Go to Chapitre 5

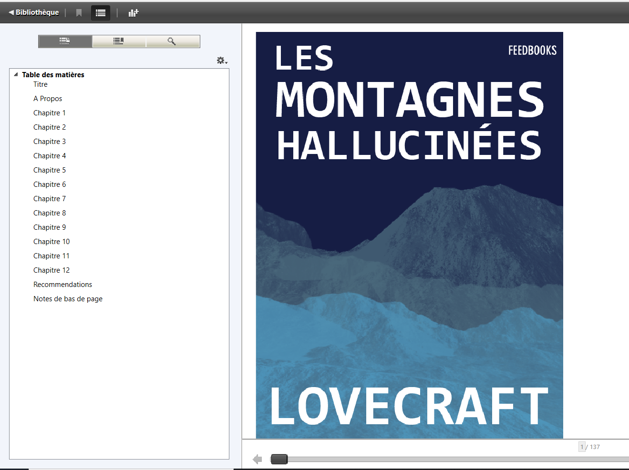(x=50, y=170)
